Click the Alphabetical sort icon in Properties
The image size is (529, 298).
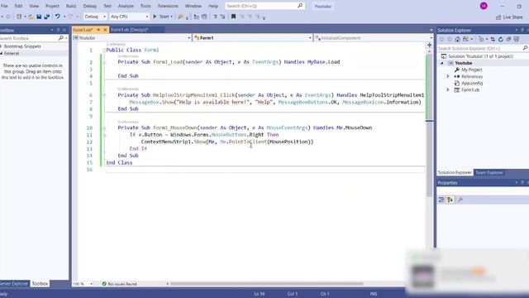450,200
